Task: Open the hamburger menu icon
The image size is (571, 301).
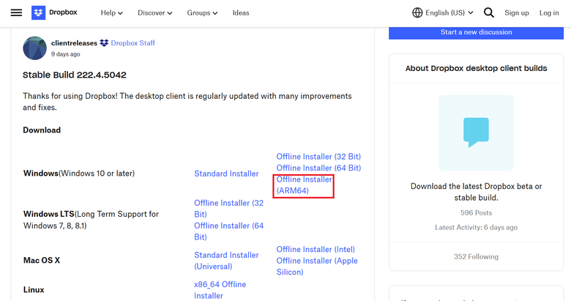Action: pos(16,12)
